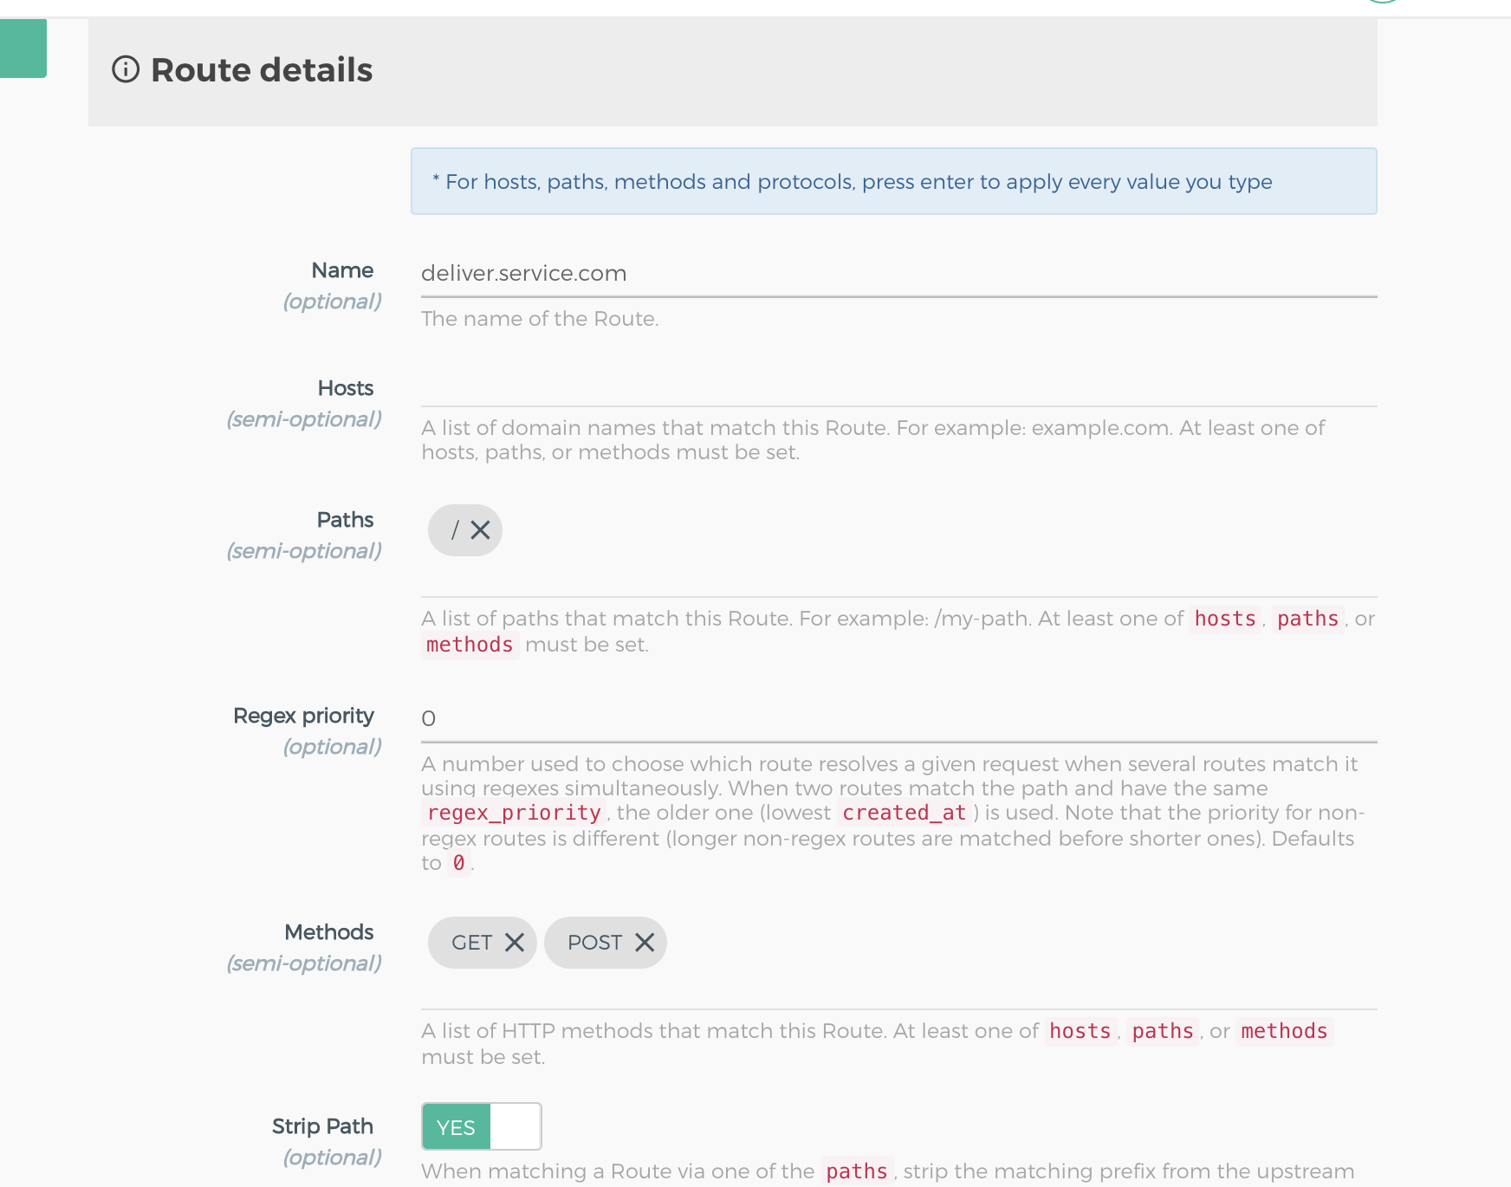Click the green sidebar tab at top left
This screenshot has width=1511, height=1187.
point(23,49)
